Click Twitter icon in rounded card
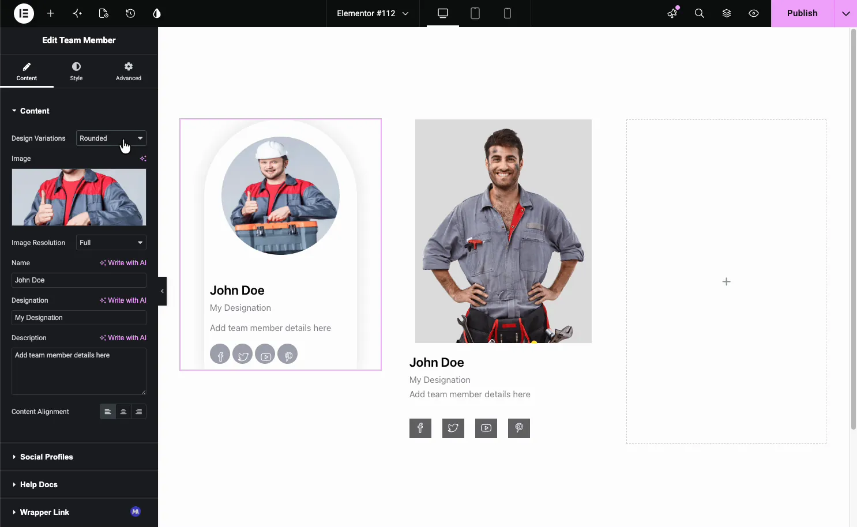 (x=242, y=354)
